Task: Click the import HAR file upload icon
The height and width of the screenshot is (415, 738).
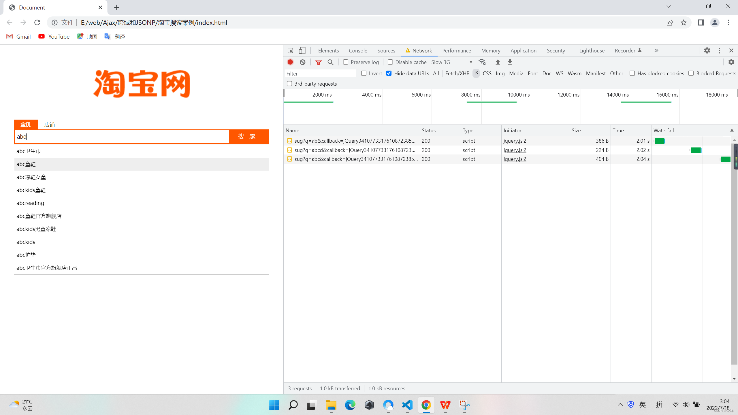Action: (498, 62)
